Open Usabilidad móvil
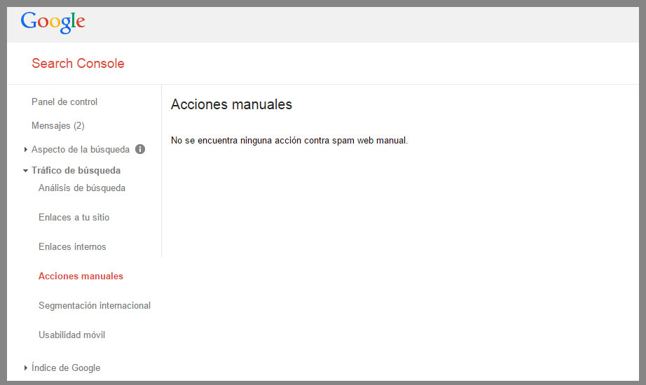This screenshot has height=385, width=646. point(71,335)
